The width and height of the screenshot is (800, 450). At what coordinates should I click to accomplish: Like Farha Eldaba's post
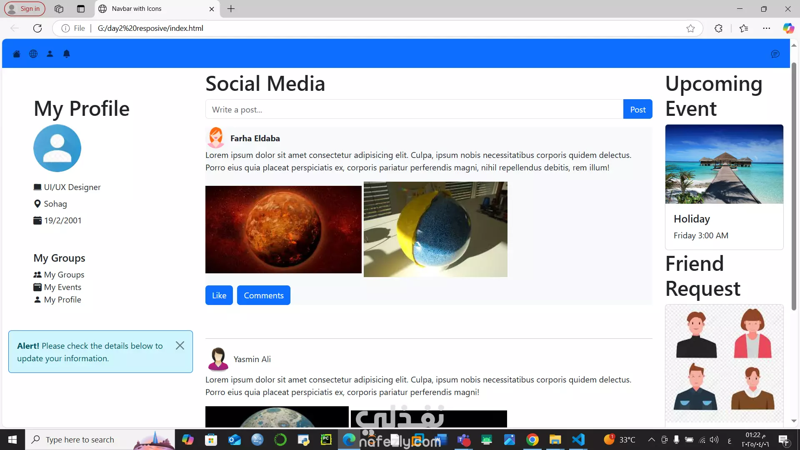tap(219, 295)
